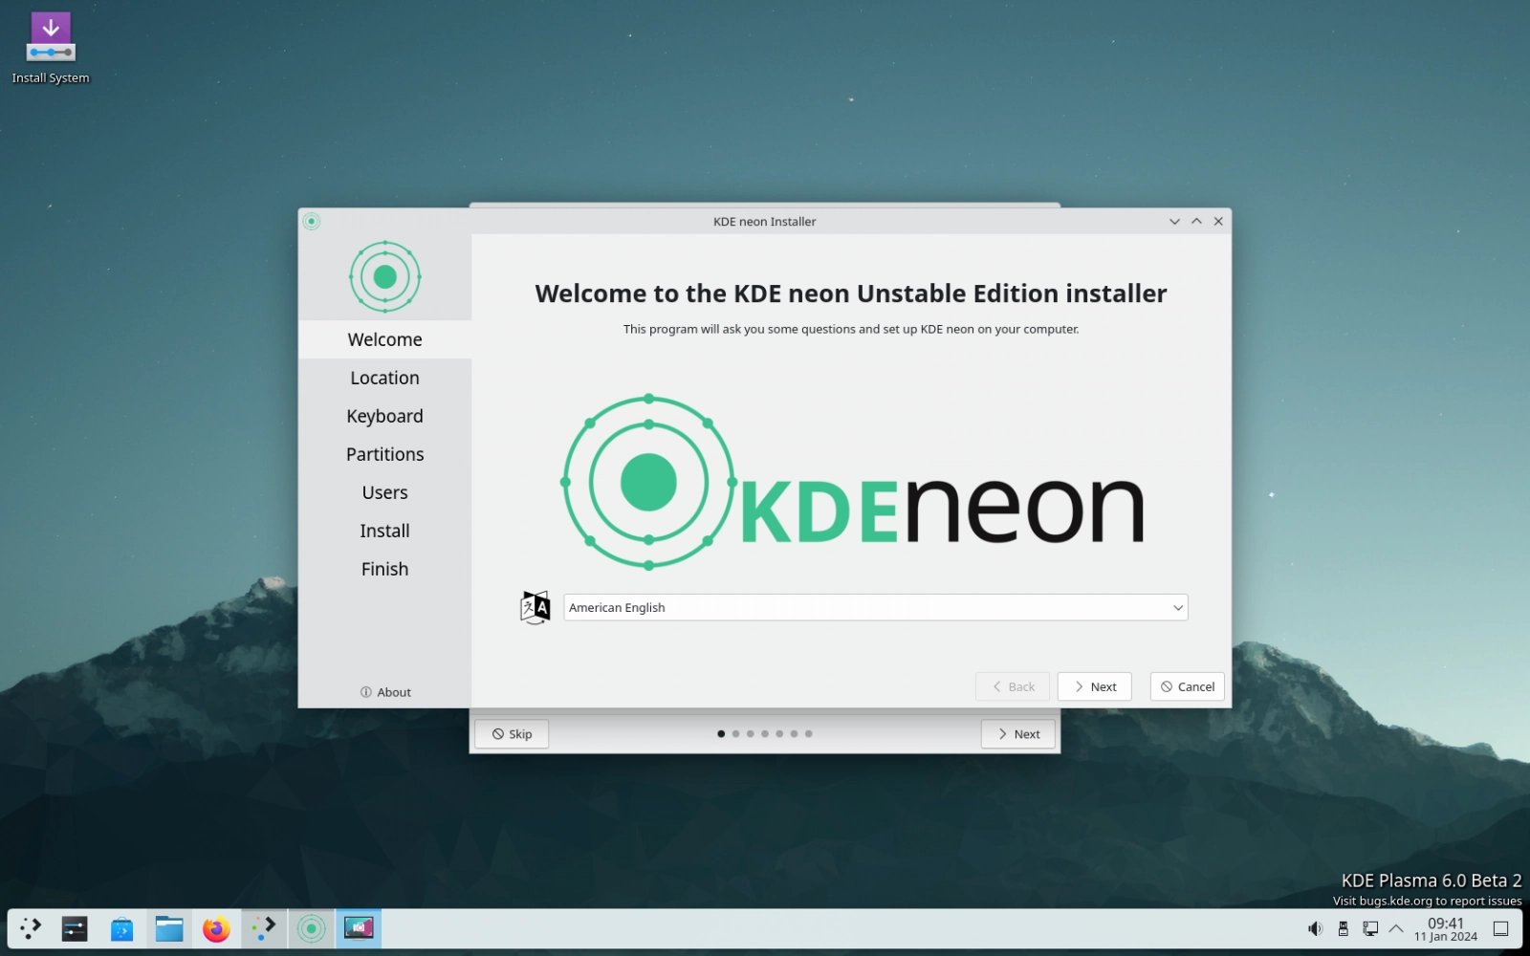Open the KDE application launcher

31,928
